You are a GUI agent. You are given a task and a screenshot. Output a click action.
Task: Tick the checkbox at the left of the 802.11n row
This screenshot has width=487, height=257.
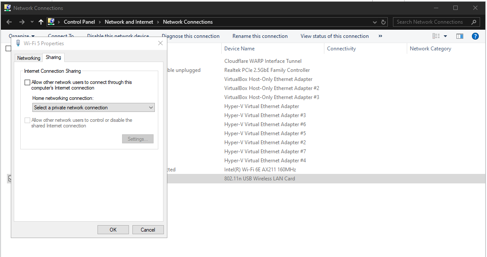coord(10,179)
